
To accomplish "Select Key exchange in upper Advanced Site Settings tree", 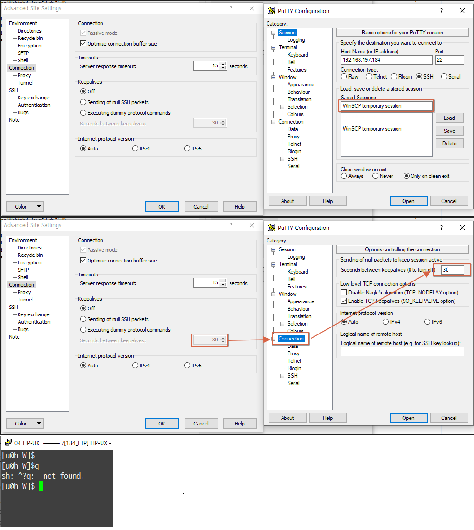I will click(x=33, y=98).
